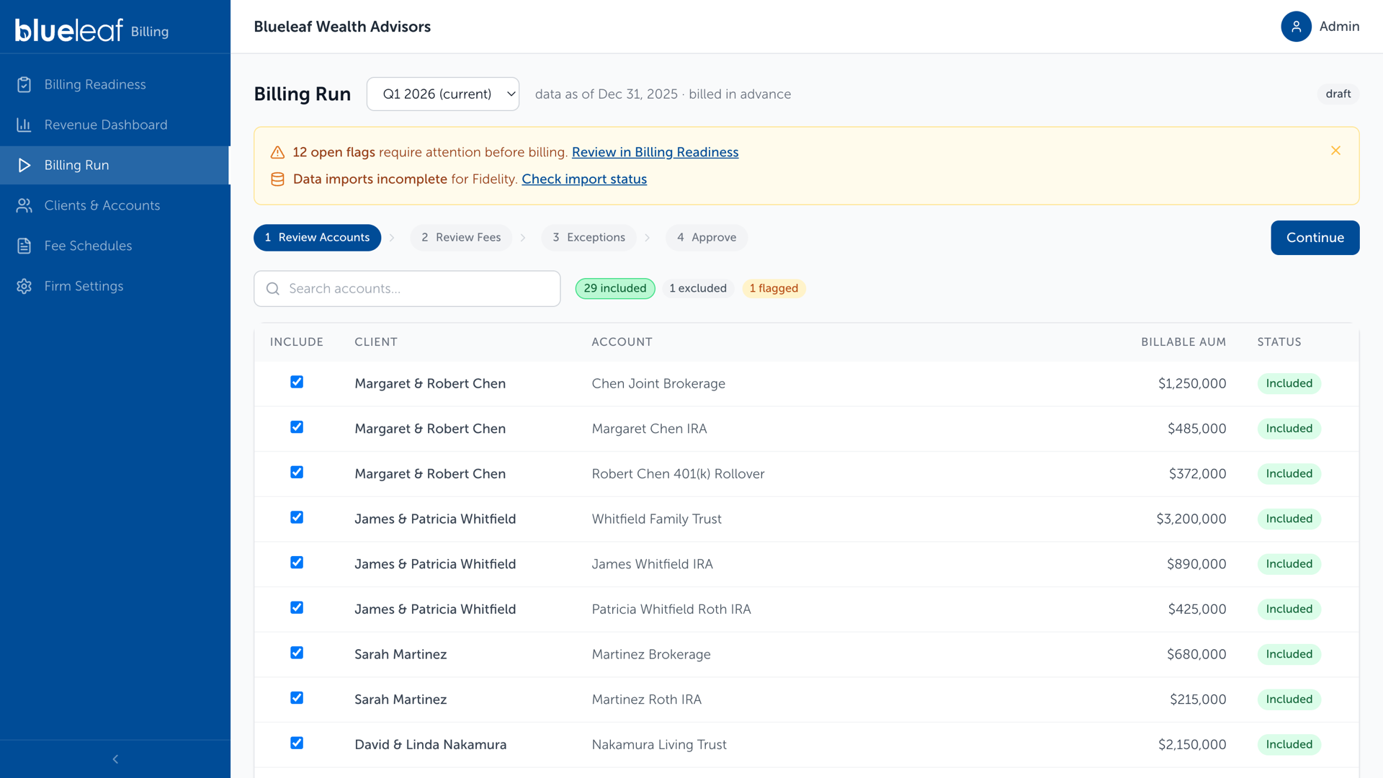
Task: Uncheck Whitfield Family Trust include checkbox
Action: [297, 517]
